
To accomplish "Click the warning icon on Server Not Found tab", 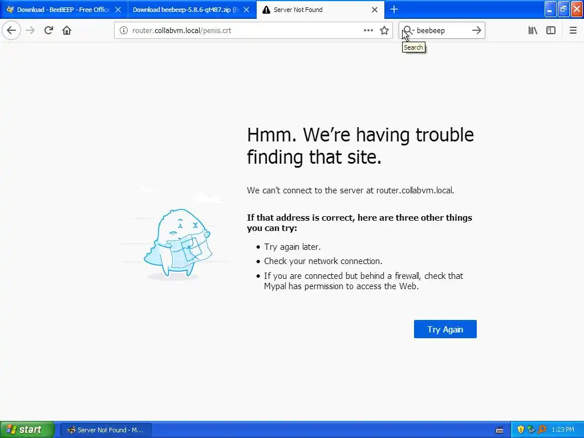I will [x=266, y=10].
